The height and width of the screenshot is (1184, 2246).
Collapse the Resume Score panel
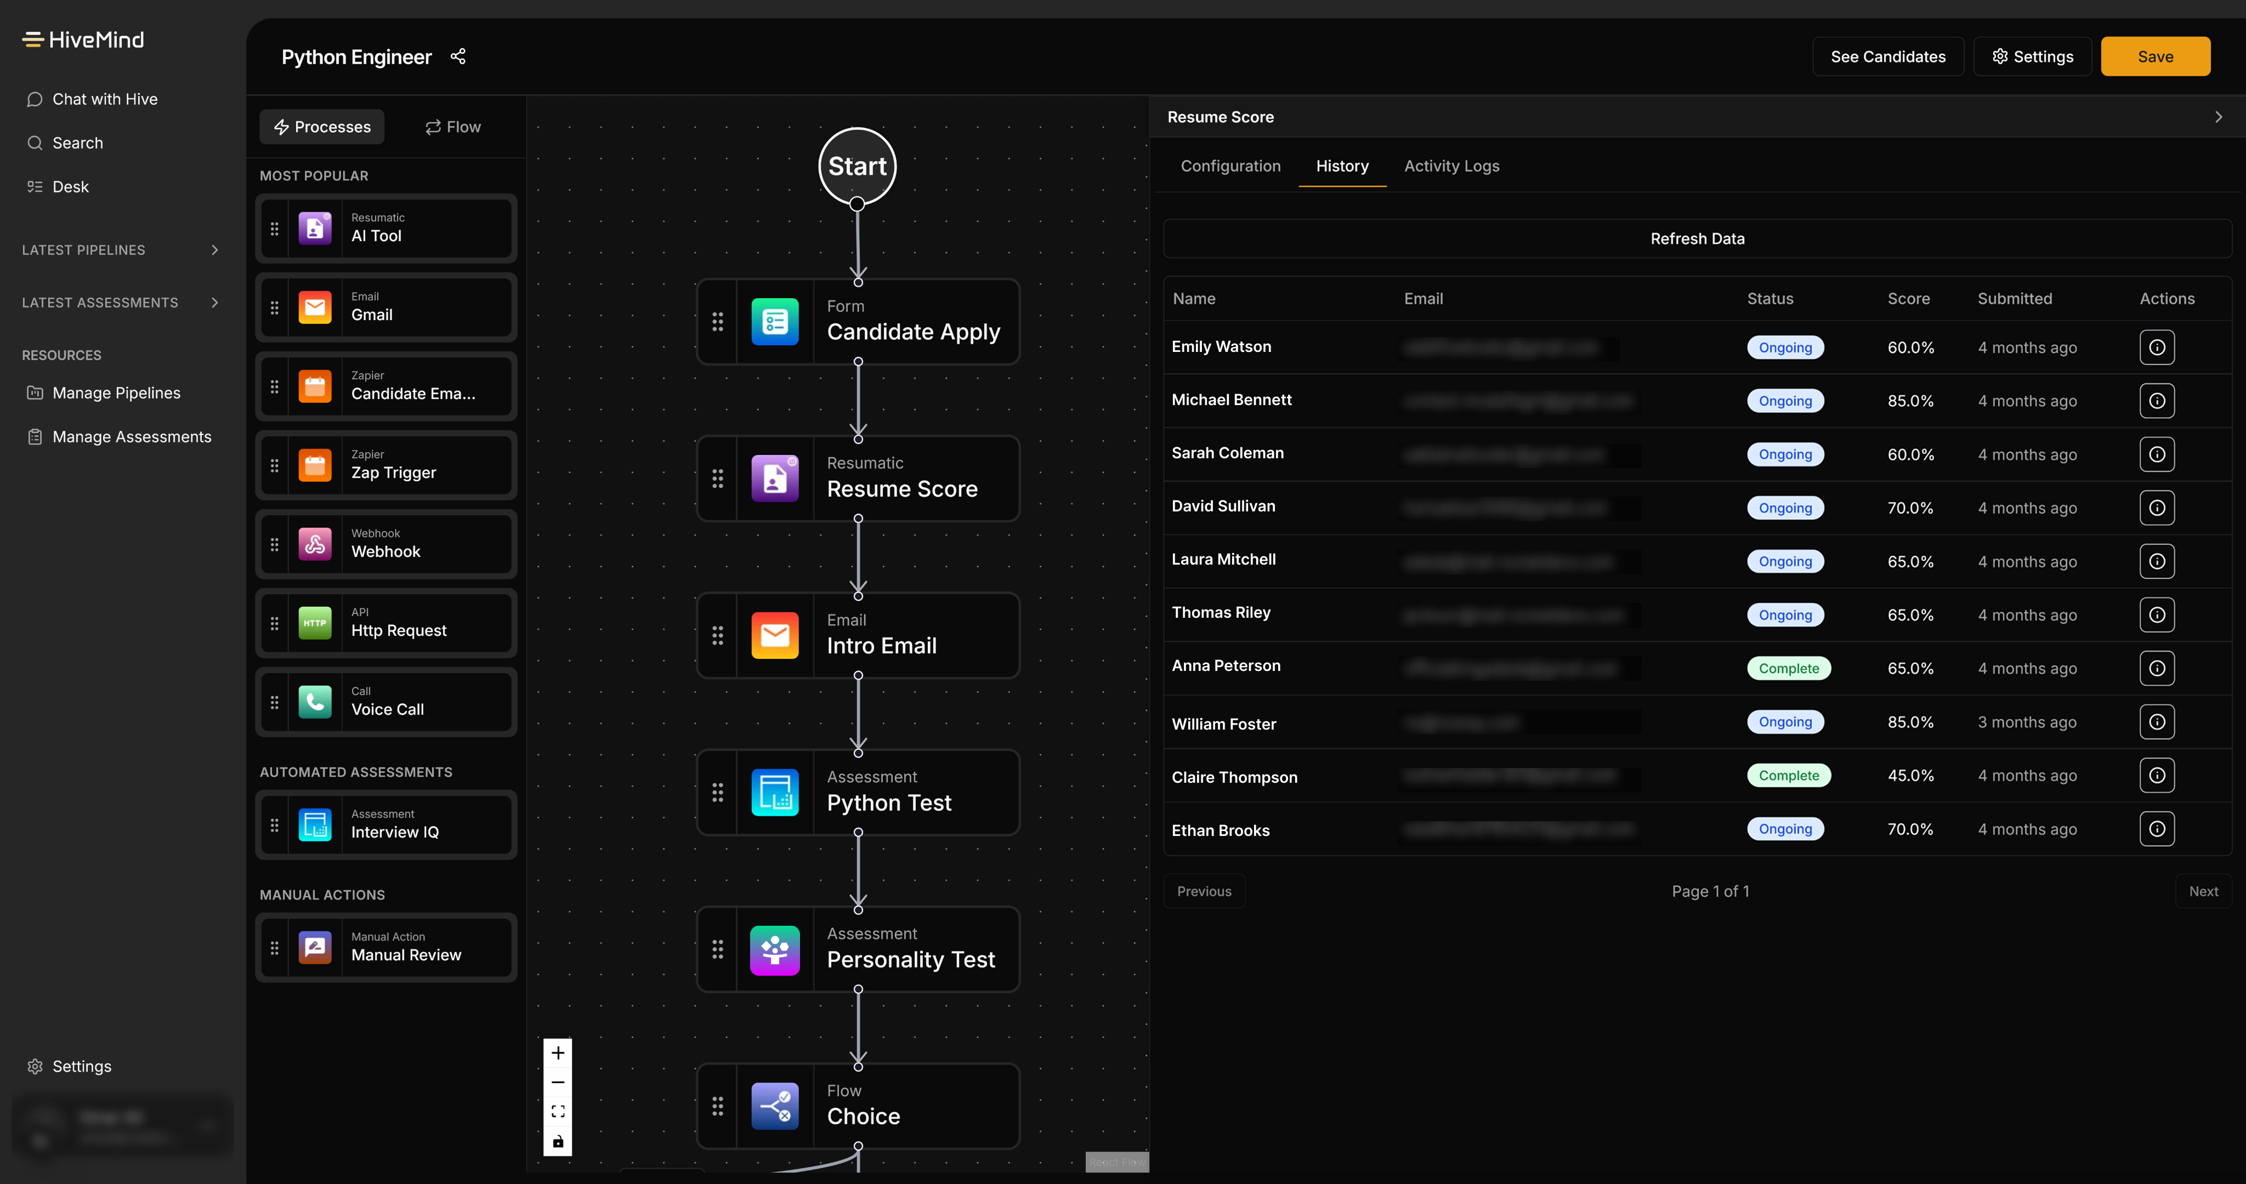pyautogui.click(x=2219, y=116)
